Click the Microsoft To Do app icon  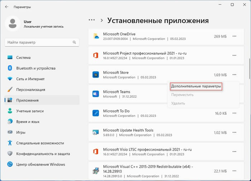(96, 113)
